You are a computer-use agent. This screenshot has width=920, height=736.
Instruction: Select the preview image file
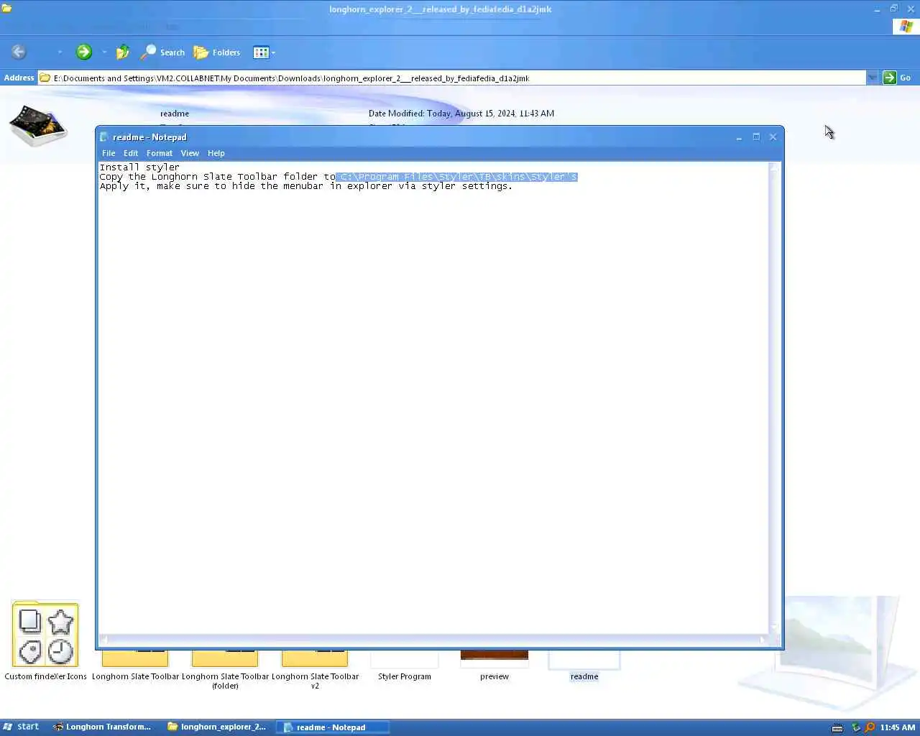pyautogui.click(x=494, y=666)
